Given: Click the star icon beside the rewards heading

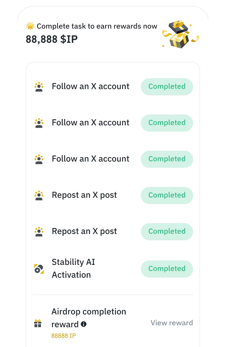Looking at the screenshot, I should [30, 26].
